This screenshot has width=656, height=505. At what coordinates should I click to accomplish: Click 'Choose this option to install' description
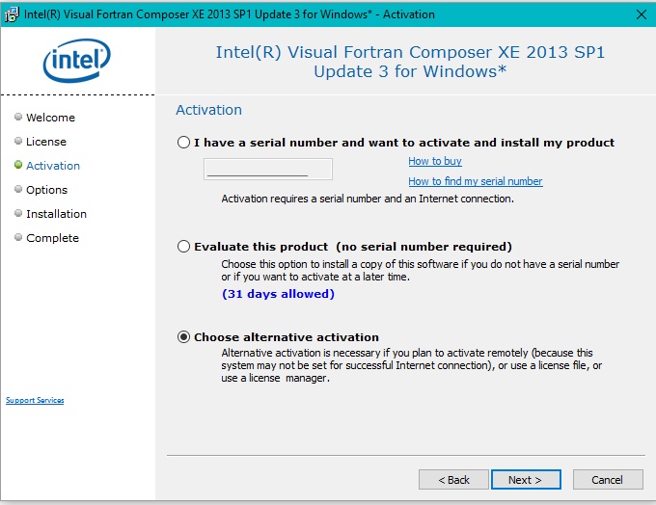[x=420, y=271]
